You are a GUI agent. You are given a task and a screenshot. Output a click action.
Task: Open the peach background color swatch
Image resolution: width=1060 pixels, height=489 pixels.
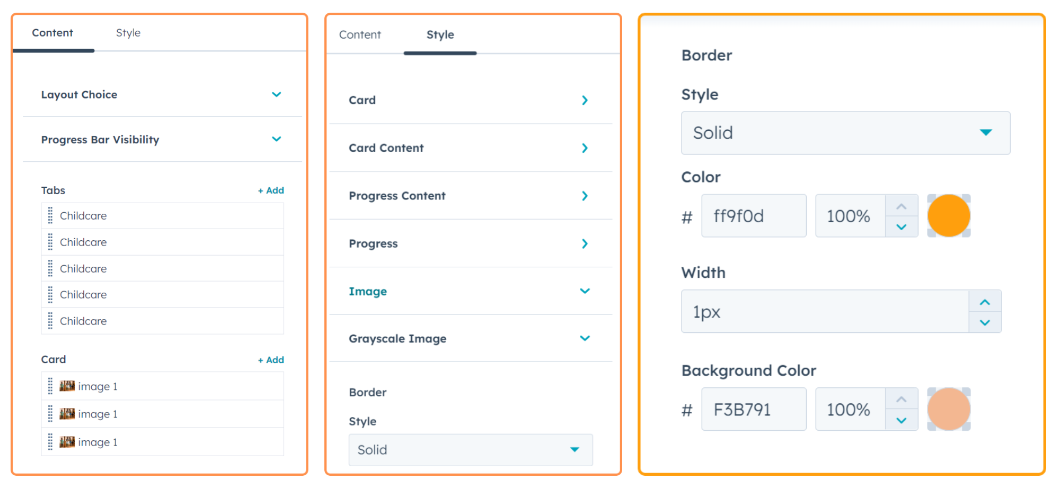click(x=948, y=409)
